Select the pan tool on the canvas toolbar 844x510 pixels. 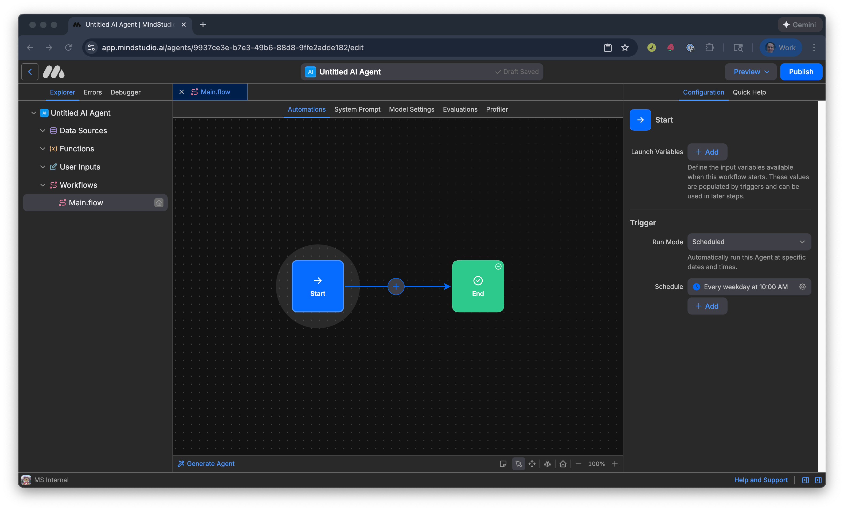coord(532,464)
